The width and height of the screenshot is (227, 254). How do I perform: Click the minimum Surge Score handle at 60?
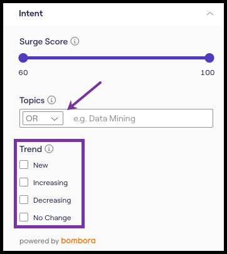tap(23, 58)
